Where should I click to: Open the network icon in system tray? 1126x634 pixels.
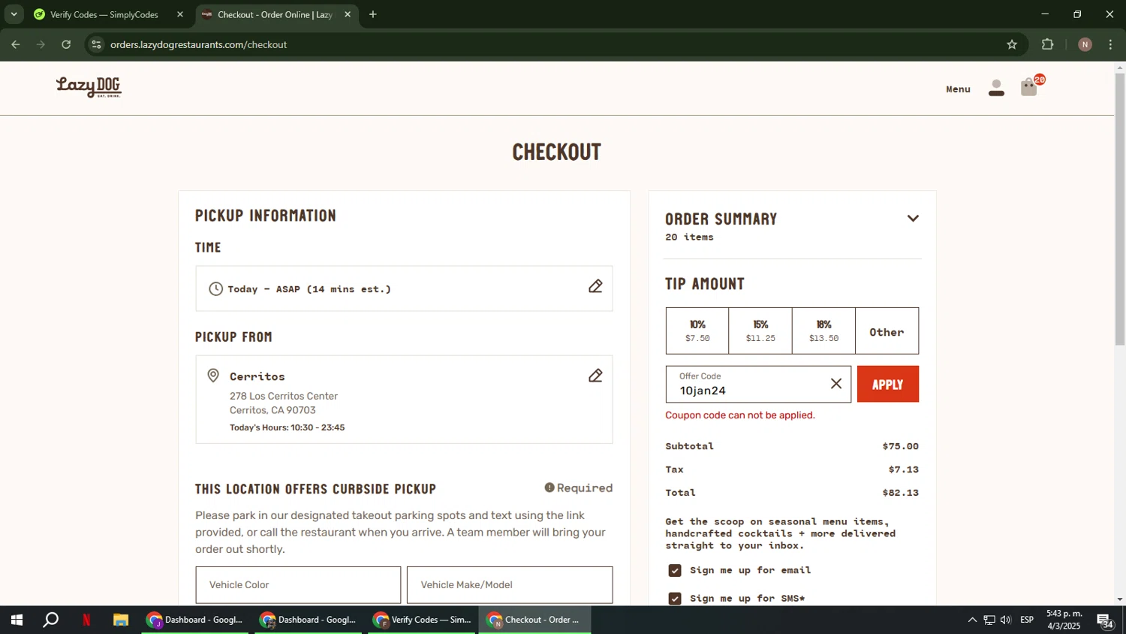tap(989, 620)
